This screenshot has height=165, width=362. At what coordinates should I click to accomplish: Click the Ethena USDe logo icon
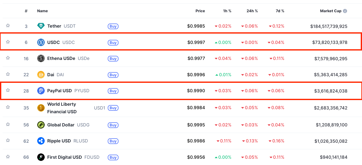41,58
